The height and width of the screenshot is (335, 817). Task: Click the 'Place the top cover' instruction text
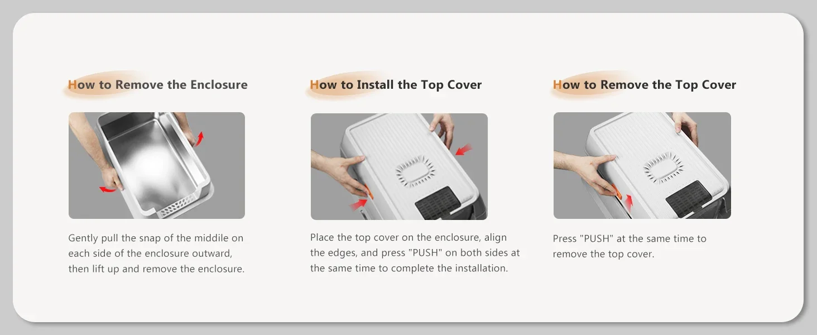tap(415, 253)
